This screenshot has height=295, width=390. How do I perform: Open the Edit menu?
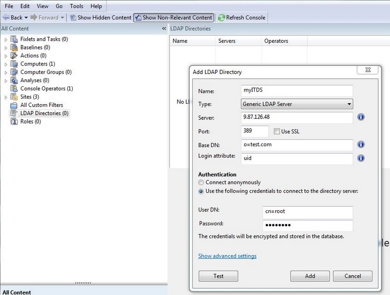(x=25, y=6)
